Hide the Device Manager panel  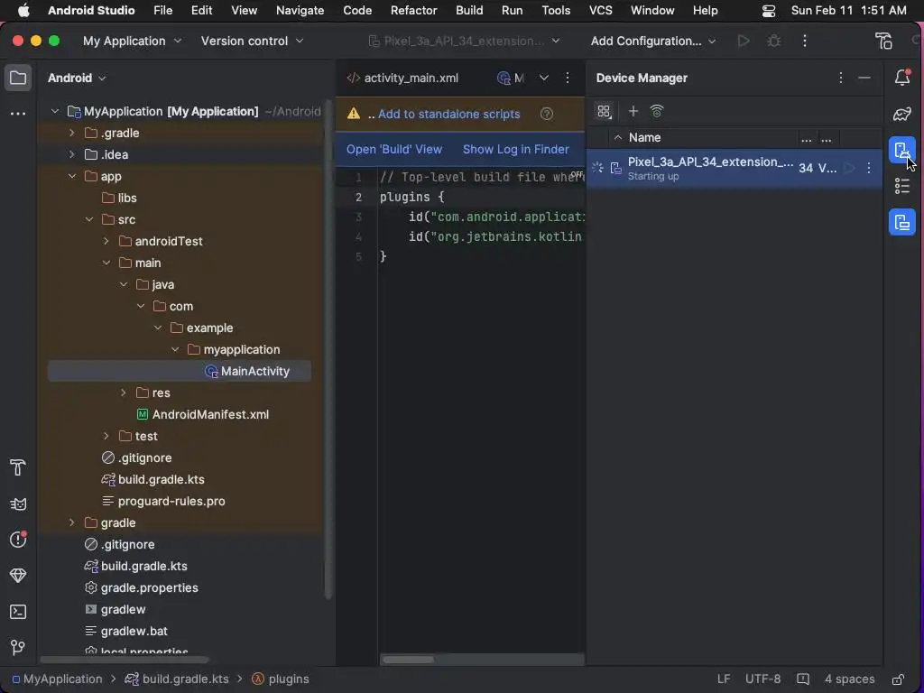tap(864, 78)
